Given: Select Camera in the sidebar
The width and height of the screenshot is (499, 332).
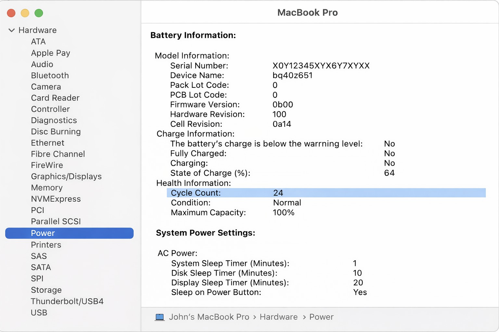Looking at the screenshot, I should click(46, 87).
